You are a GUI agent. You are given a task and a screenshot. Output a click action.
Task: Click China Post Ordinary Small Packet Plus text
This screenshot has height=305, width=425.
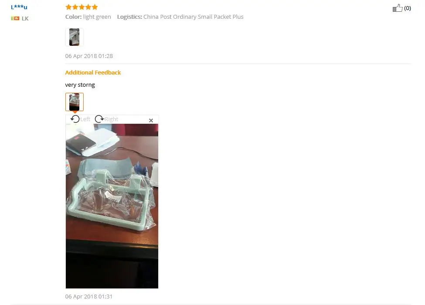(x=194, y=17)
